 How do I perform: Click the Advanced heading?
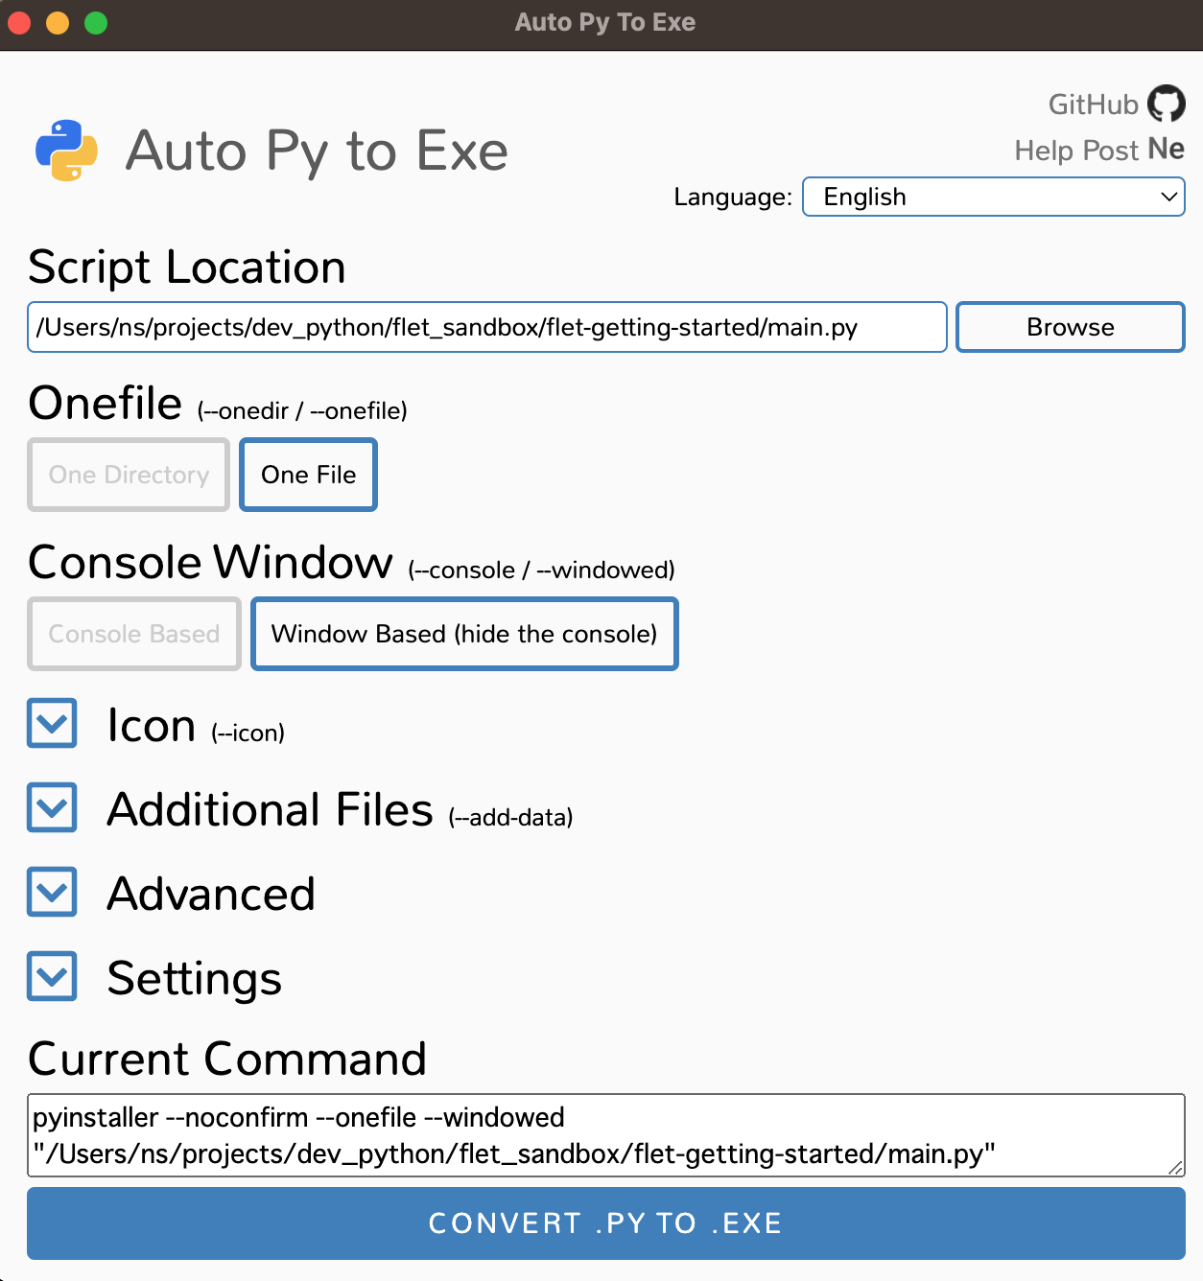coord(211,894)
